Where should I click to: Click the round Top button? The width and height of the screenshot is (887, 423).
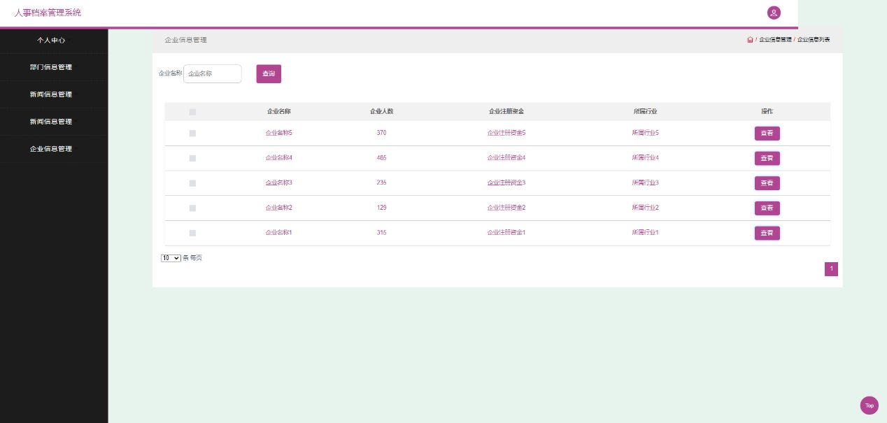(x=870, y=406)
